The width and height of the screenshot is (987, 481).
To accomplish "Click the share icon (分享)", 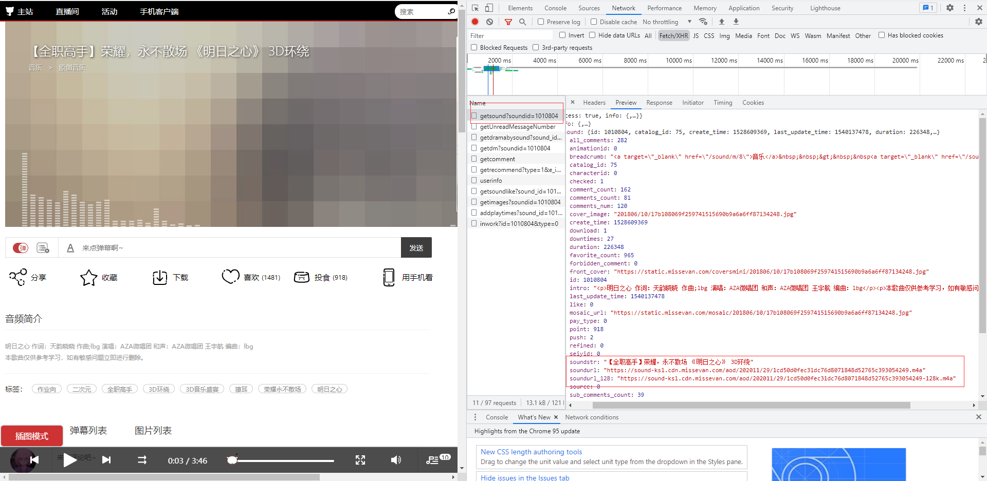I will [18, 277].
